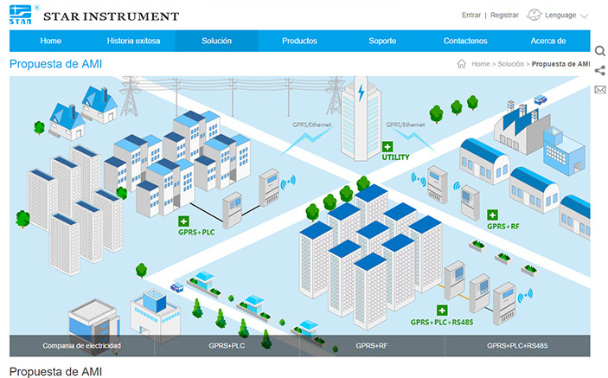Click green plus above GPRS+PLC+RS485 label
The height and width of the screenshot is (378, 608).
(442, 311)
